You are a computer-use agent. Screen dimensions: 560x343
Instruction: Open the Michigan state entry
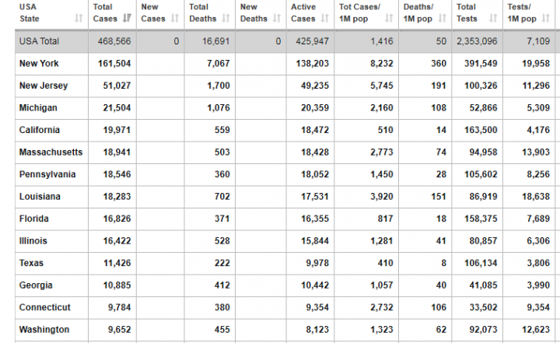38,108
